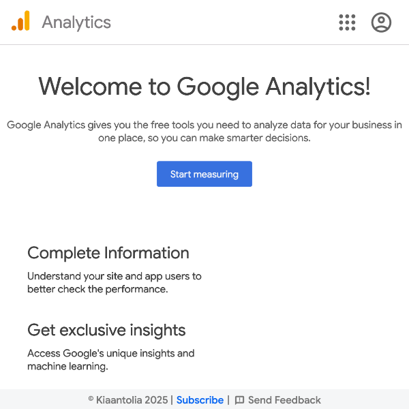Image resolution: width=409 pixels, height=409 pixels.
Task: Click the 'better check the performance' line
Action: tap(97, 289)
